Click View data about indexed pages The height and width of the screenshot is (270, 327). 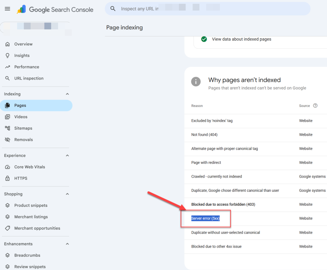(241, 39)
